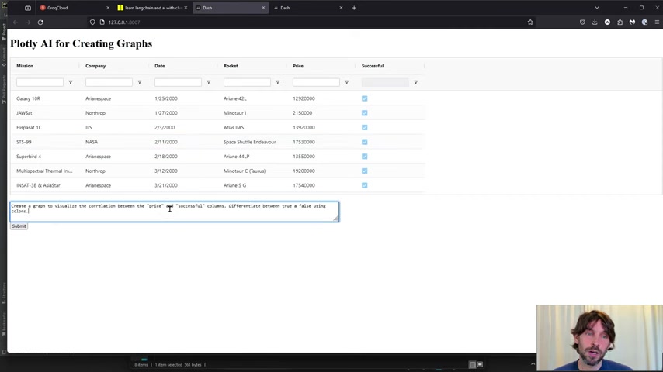Sort by the Mission column header
Image resolution: width=663 pixels, height=372 pixels.
[x=25, y=66]
